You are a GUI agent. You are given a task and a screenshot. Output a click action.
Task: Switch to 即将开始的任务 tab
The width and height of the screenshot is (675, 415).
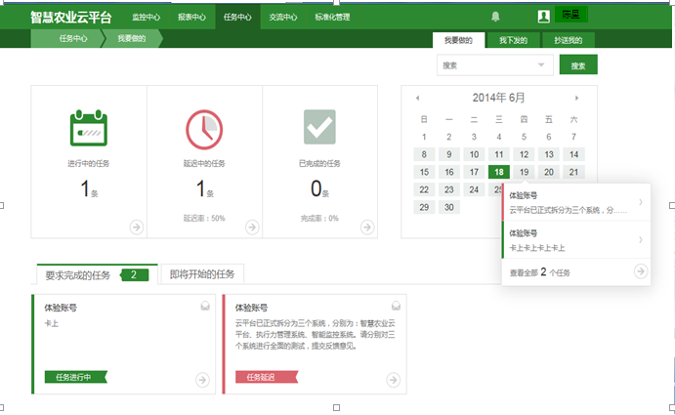tap(202, 274)
